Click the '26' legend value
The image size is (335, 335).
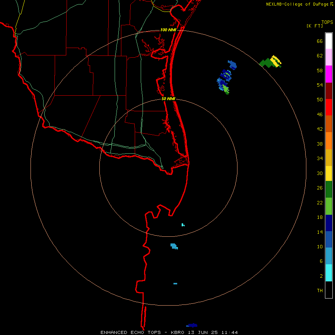click(320, 188)
